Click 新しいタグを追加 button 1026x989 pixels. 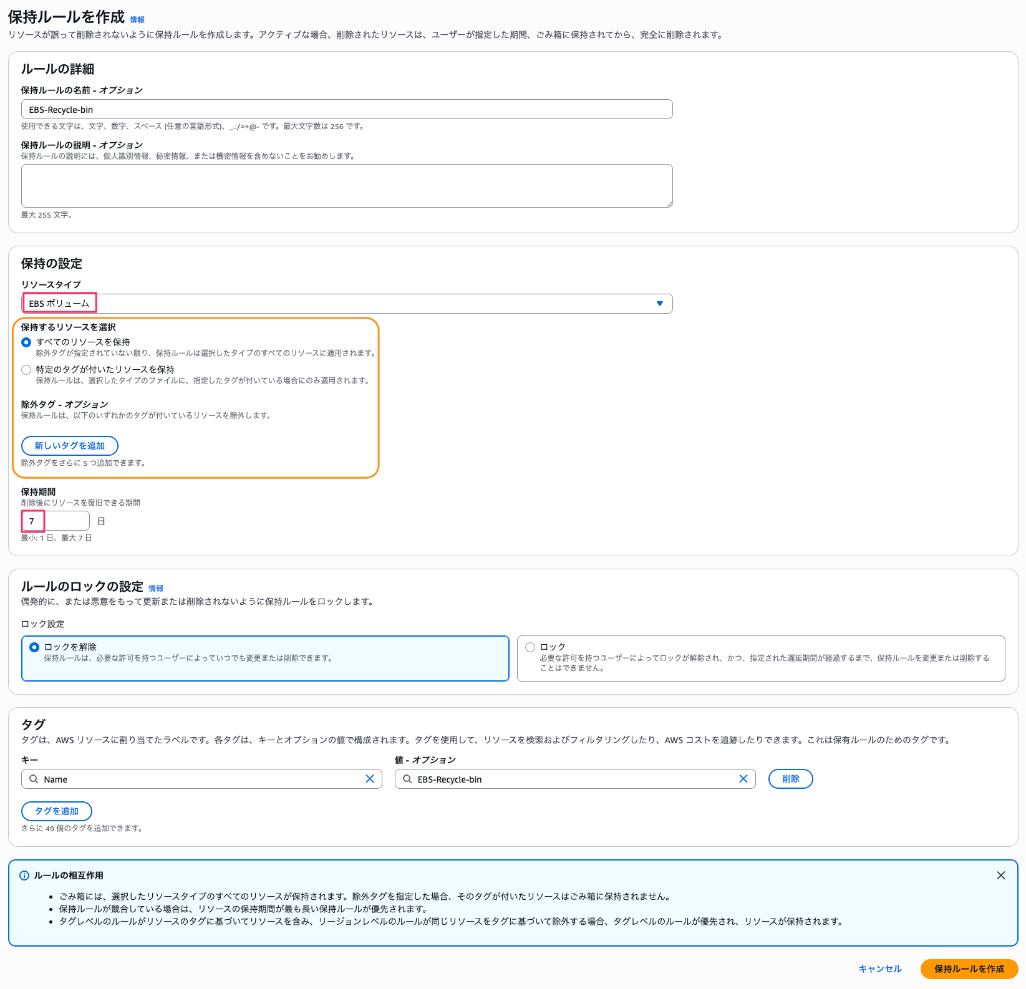[69, 446]
